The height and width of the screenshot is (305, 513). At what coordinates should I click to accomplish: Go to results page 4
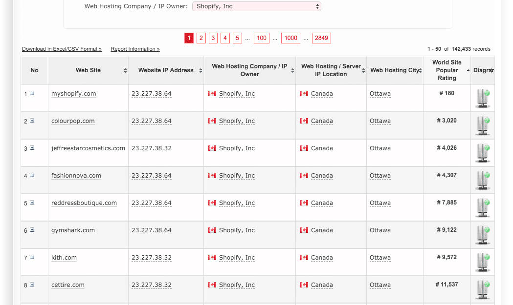pyautogui.click(x=225, y=38)
